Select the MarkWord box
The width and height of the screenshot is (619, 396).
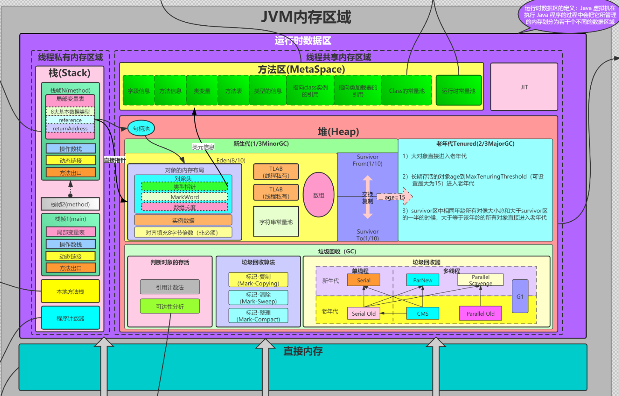coord(185,197)
